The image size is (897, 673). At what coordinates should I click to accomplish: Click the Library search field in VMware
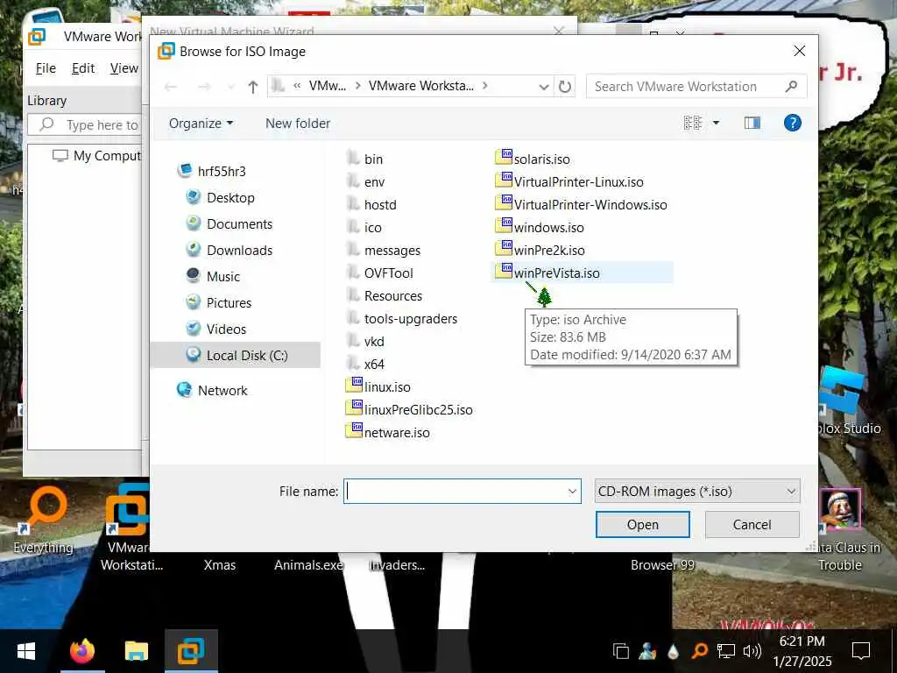[84, 124]
